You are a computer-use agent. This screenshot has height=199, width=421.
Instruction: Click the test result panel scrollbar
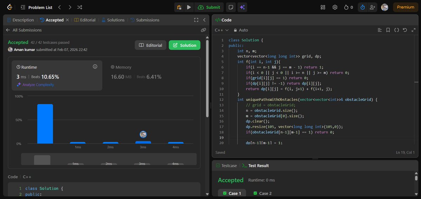point(416,178)
